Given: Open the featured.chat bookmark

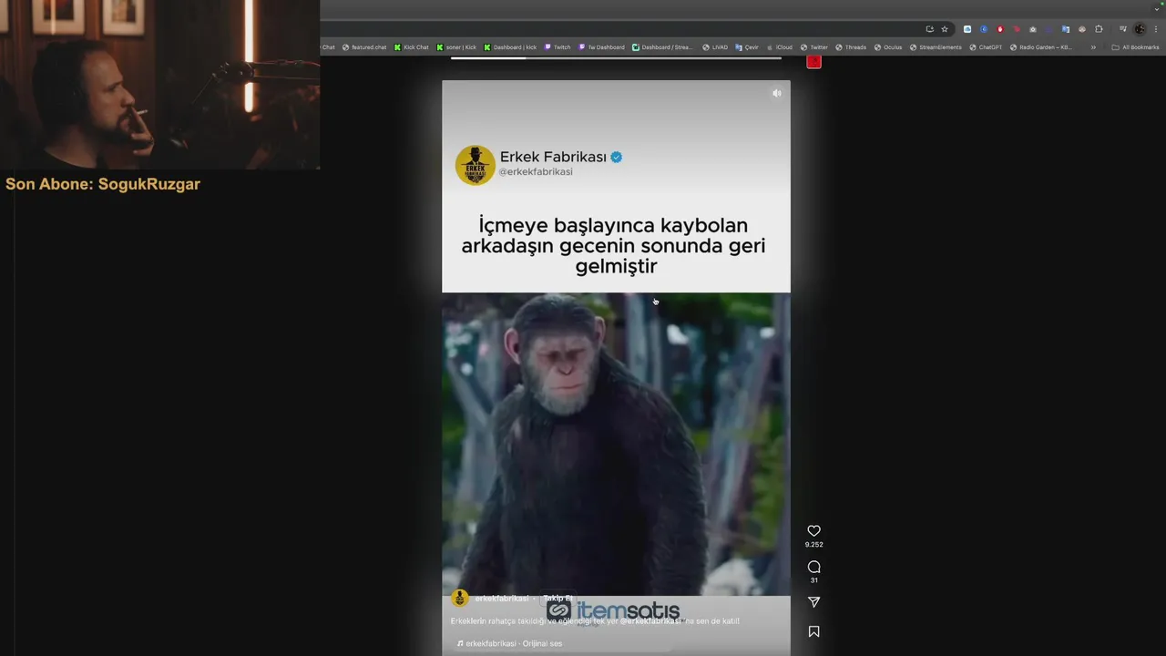Looking at the screenshot, I should [x=364, y=47].
